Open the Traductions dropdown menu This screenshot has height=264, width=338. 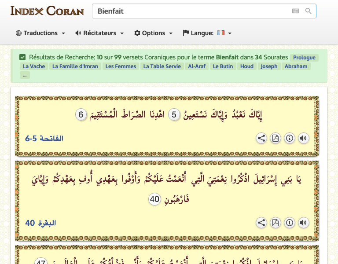pos(40,33)
